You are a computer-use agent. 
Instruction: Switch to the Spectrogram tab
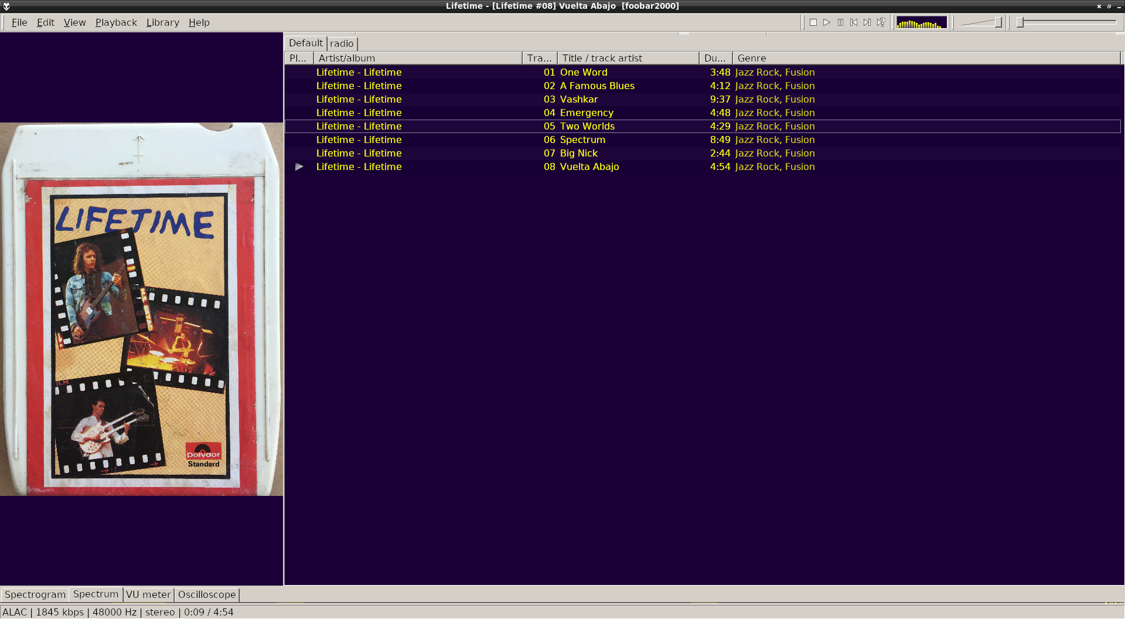coord(35,594)
